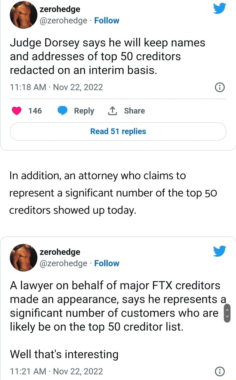Enable following by tapping Follow on top tweet
This screenshot has height=380, width=236.
pyautogui.click(x=107, y=21)
